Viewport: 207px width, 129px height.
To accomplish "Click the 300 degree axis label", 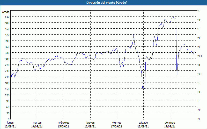I will (x=7, y=59).
